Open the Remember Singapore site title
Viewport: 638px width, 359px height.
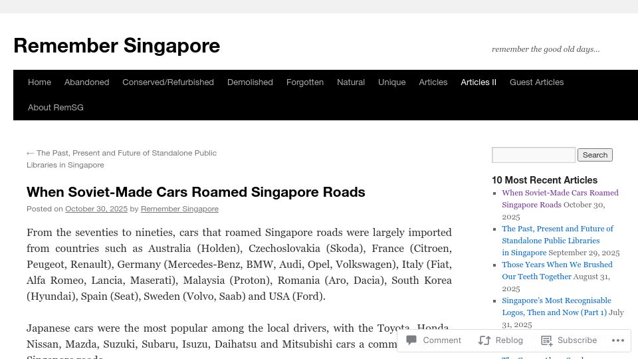[117, 46]
